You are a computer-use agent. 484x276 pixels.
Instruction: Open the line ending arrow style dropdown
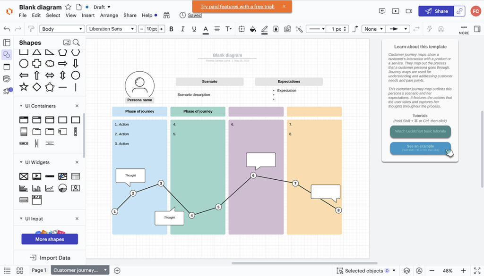coord(397,29)
